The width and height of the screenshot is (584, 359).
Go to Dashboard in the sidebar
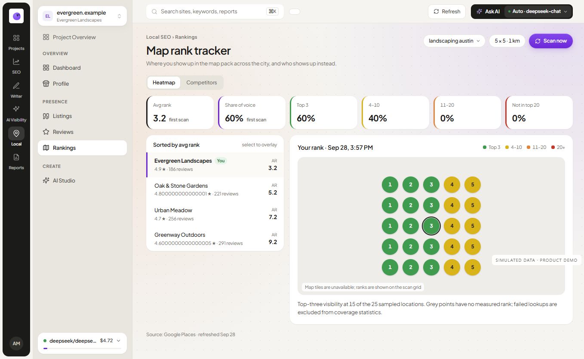click(x=82, y=68)
